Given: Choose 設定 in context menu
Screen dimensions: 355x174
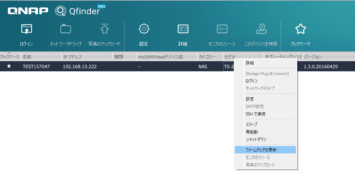Looking at the screenshot, I should pyautogui.click(x=265, y=99).
